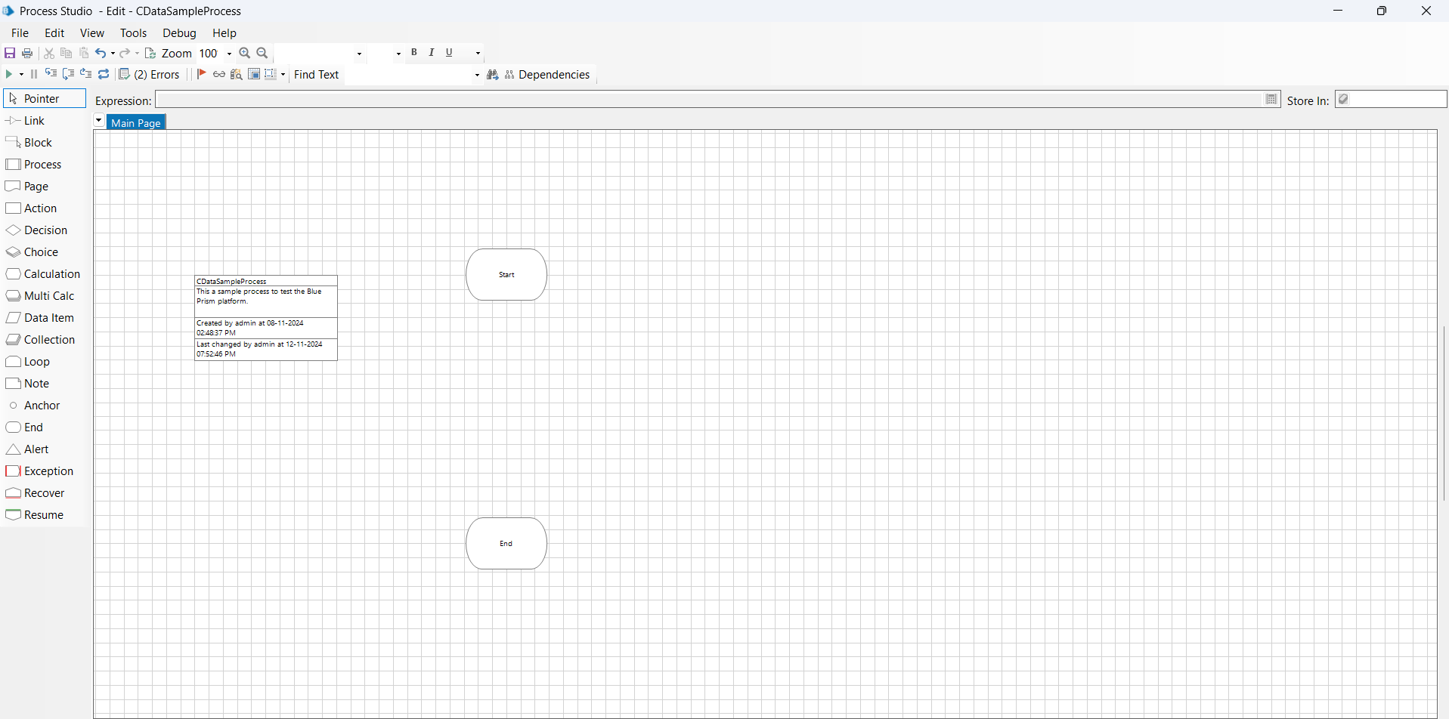Click the Print icon

[x=27, y=53]
